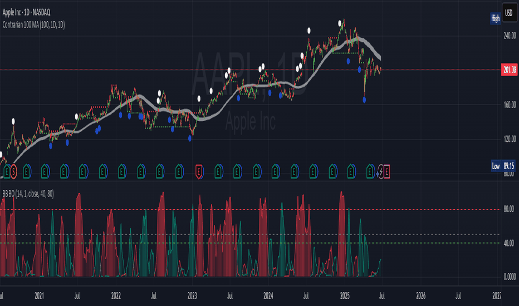
Task: Click the earnings marker just after July 2024
Action: pos(313,171)
